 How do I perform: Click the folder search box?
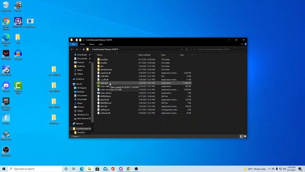pos(218,49)
